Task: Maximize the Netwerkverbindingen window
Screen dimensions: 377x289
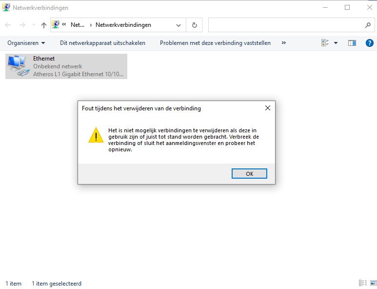Action: pos(347,7)
